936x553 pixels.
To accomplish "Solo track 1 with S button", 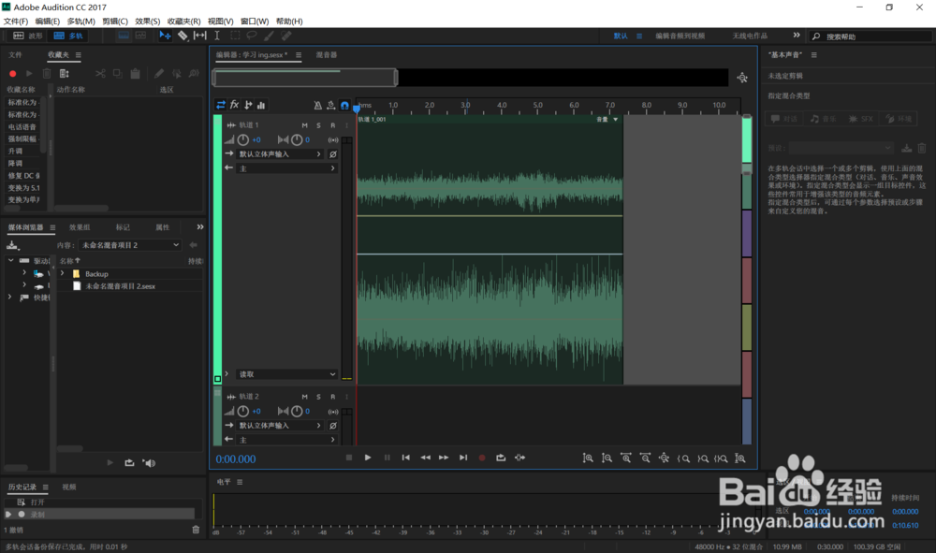I will tap(319, 125).
